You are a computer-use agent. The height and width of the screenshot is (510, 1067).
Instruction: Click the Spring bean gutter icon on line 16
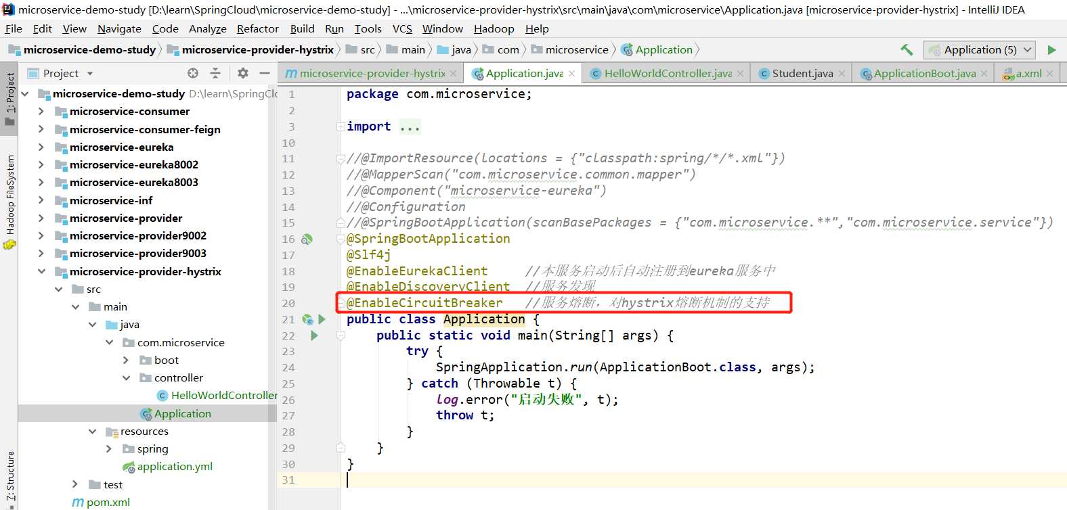[x=307, y=239]
